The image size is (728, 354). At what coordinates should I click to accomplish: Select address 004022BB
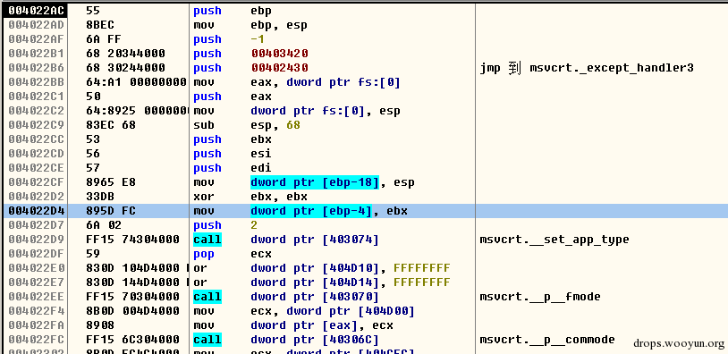(x=36, y=82)
